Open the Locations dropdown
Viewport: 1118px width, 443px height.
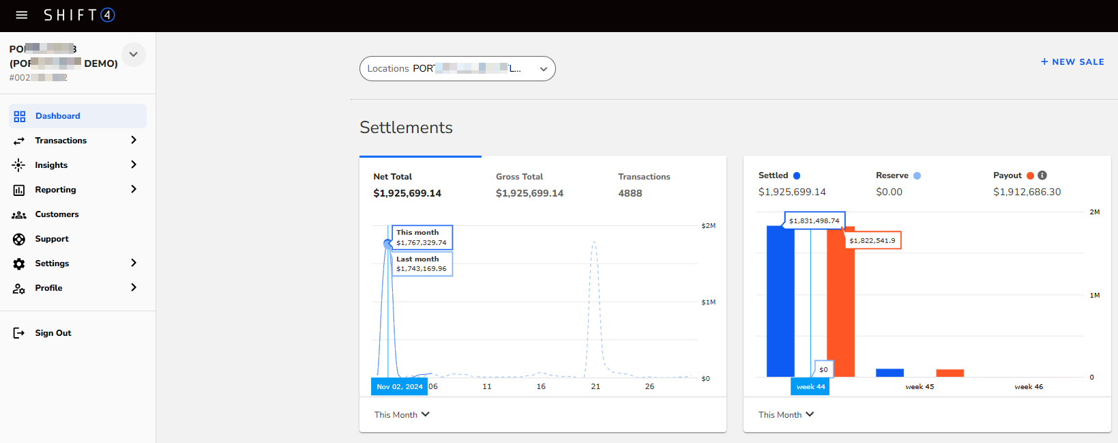click(457, 68)
